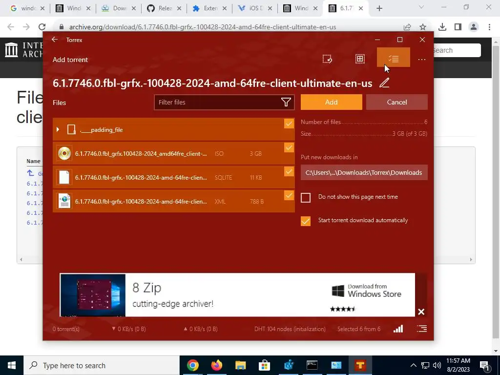
Task: Open the Torrex more options ellipsis
Action: [x=422, y=59]
